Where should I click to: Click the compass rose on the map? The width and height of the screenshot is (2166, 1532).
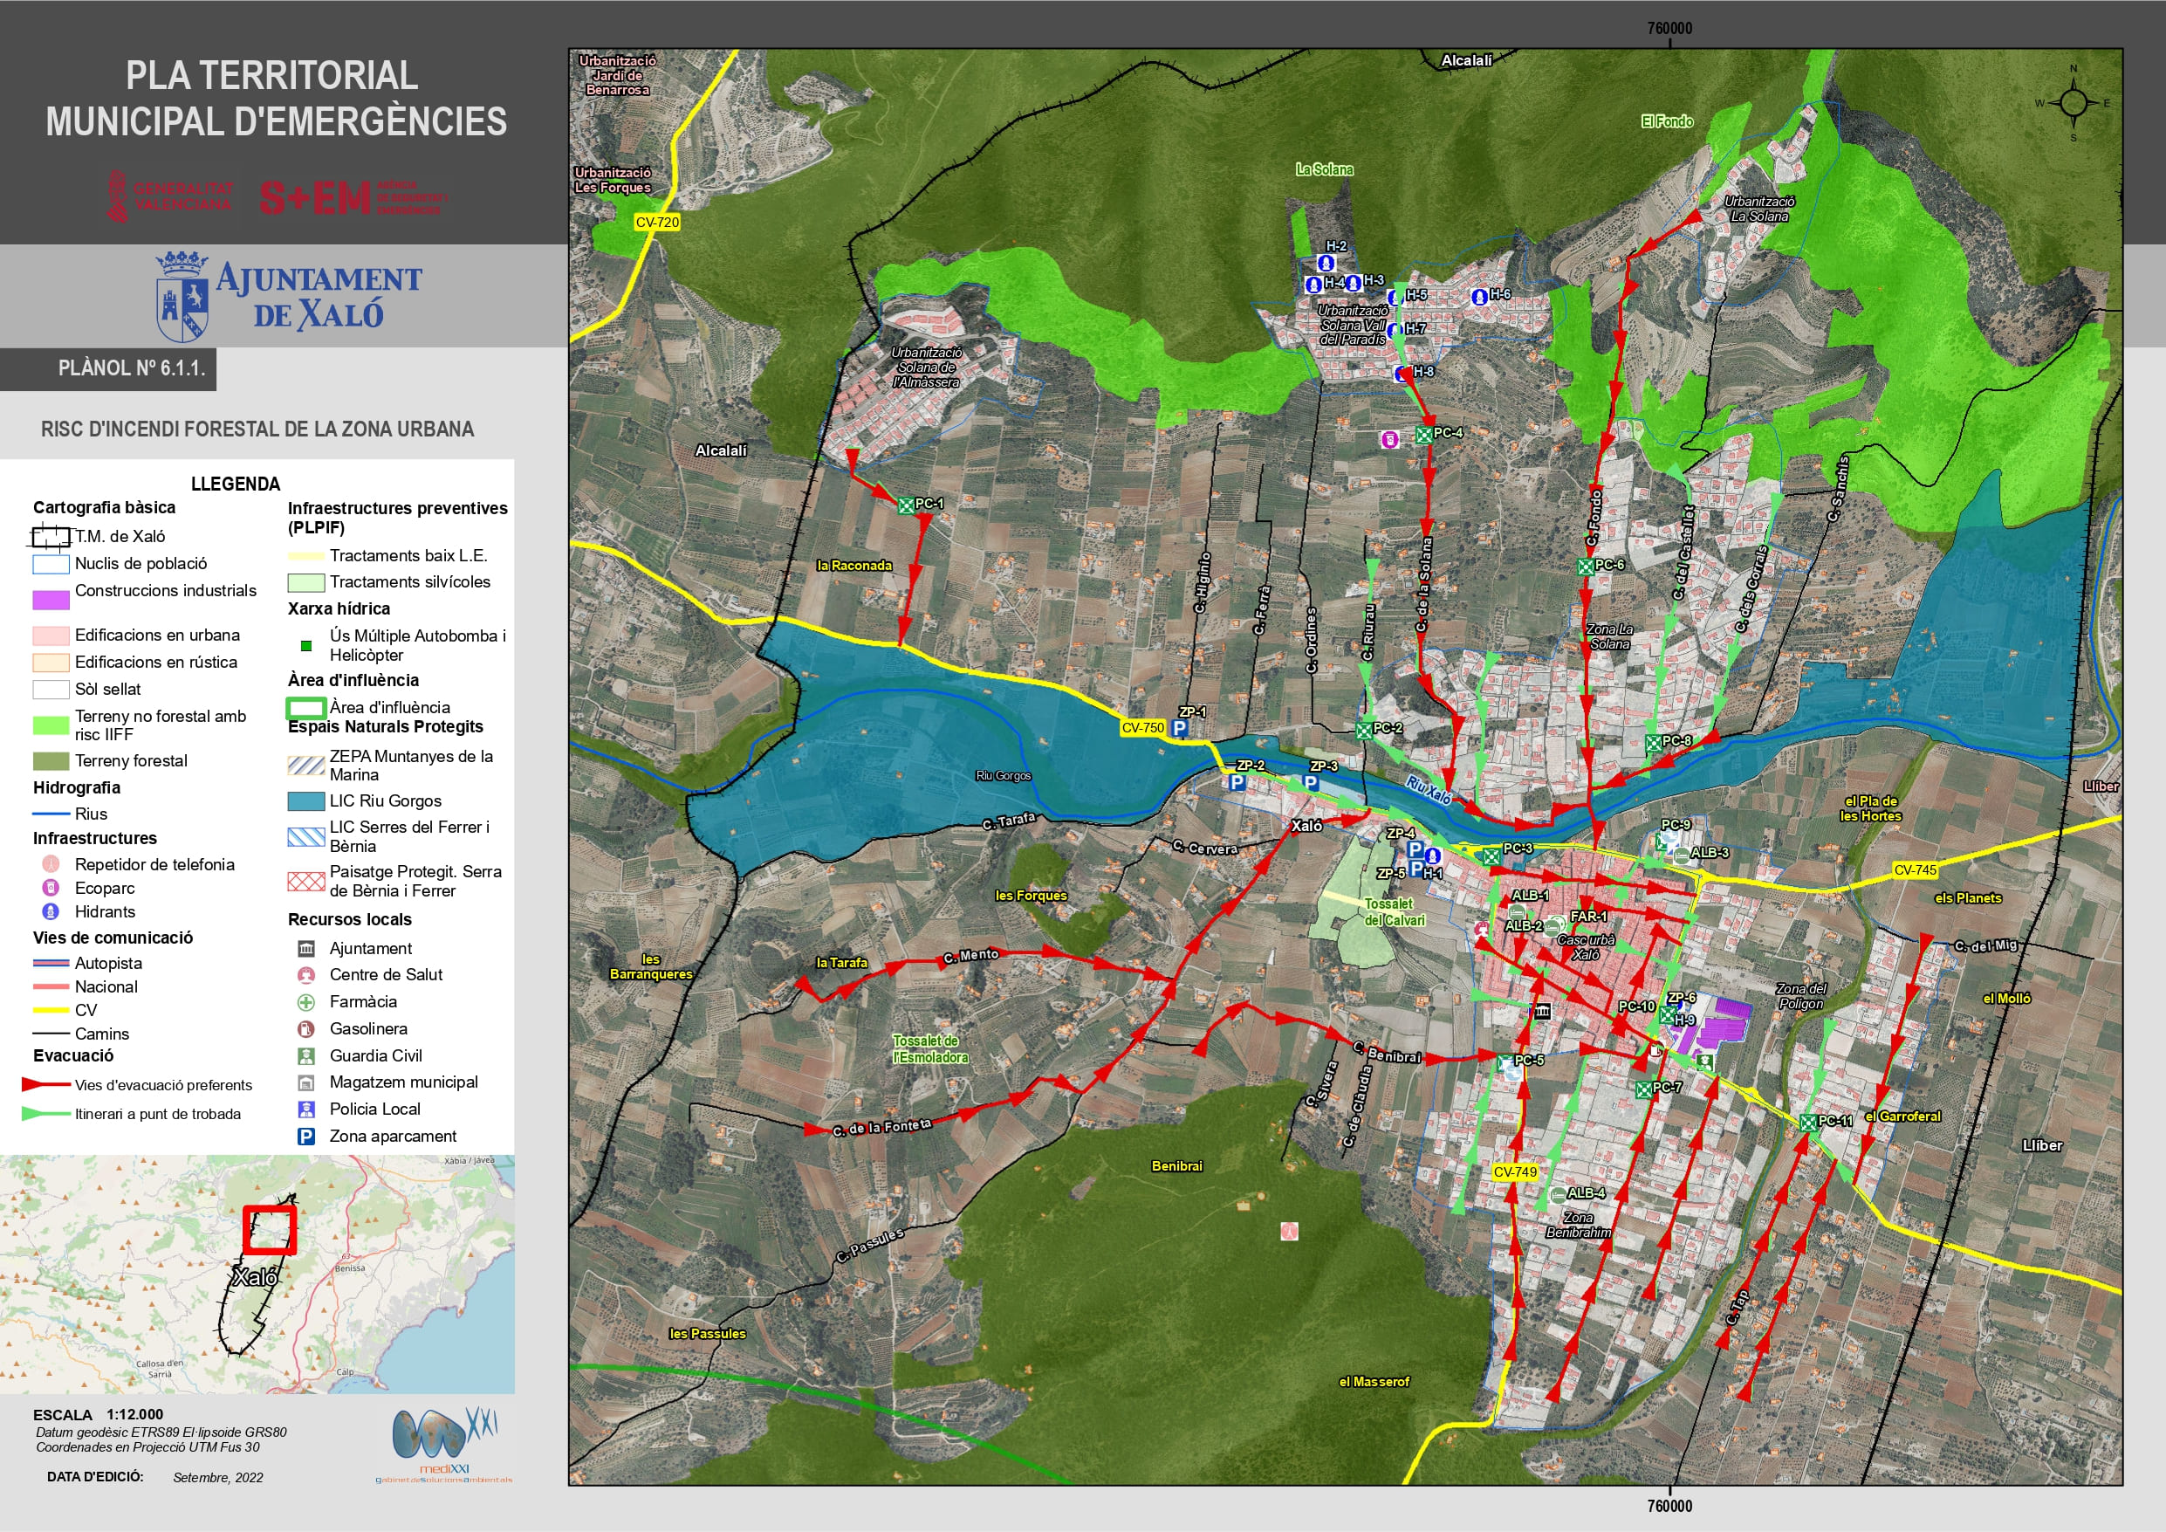pyautogui.click(x=2073, y=102)
